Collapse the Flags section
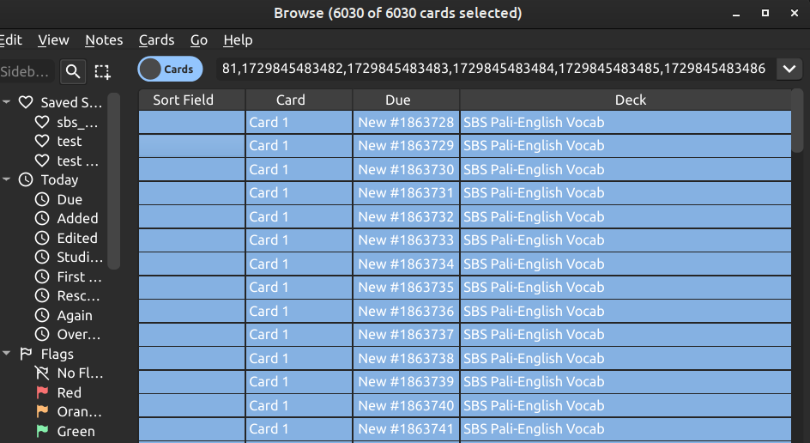 (7, 354)
